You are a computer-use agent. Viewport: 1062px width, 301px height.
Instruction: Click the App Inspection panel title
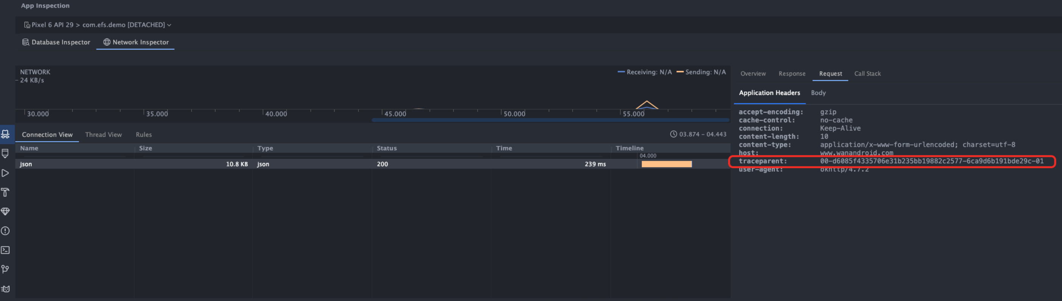coord(45,6)
